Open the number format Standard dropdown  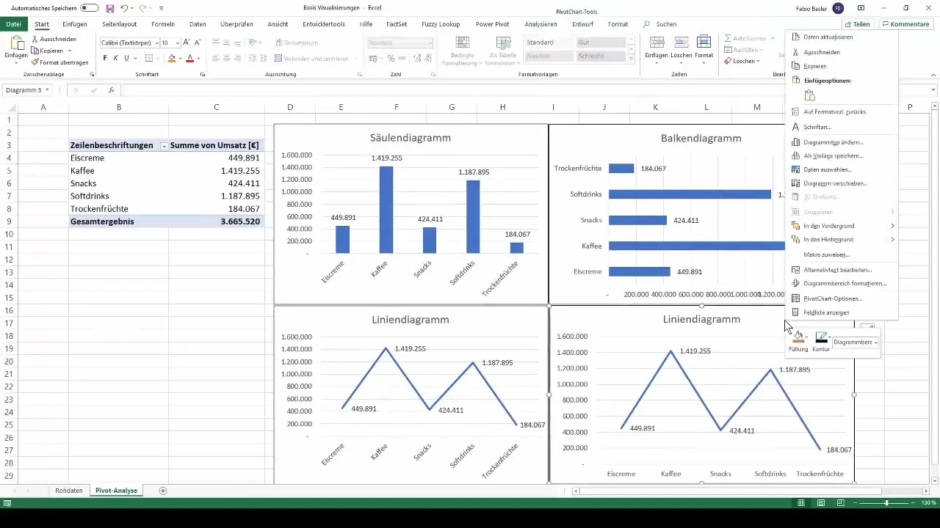click(x=430, y=43)
